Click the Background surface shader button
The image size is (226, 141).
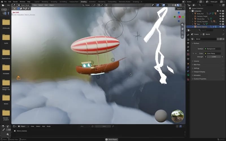(213, 49)
